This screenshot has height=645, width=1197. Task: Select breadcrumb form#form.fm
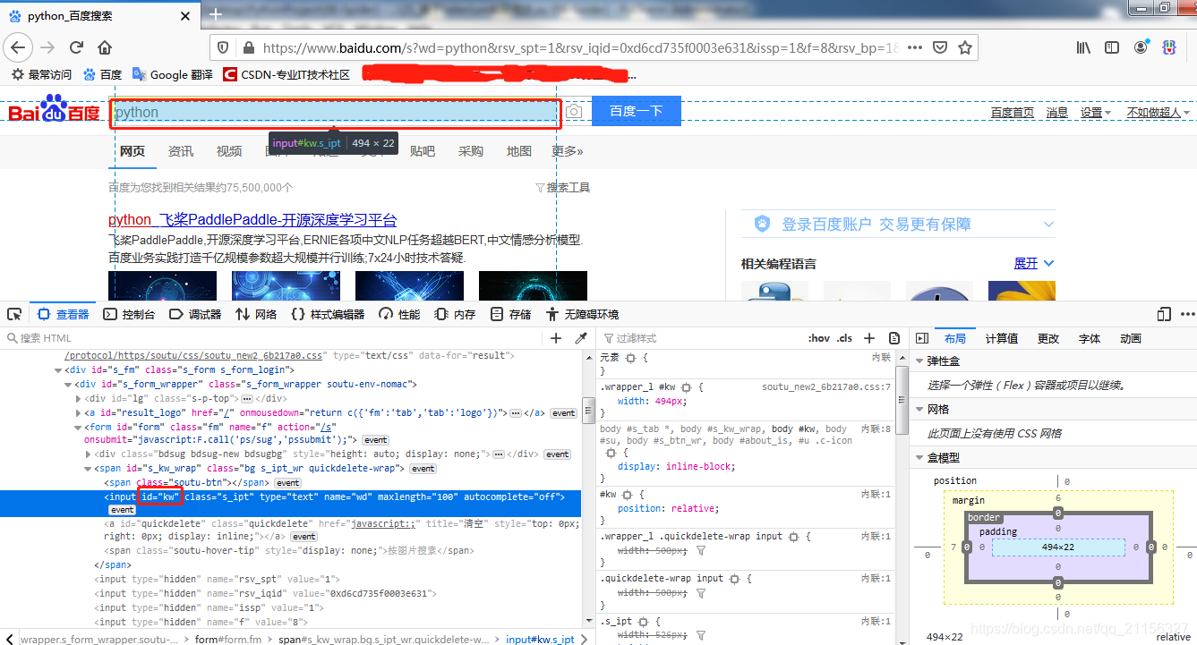tap(228, 639)
